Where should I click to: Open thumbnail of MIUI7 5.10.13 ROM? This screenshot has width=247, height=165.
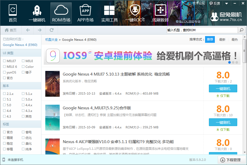coord(52,84)
